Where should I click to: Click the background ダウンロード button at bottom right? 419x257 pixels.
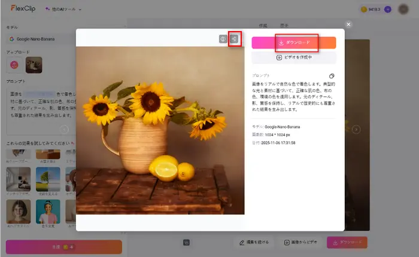coord(347,242)
